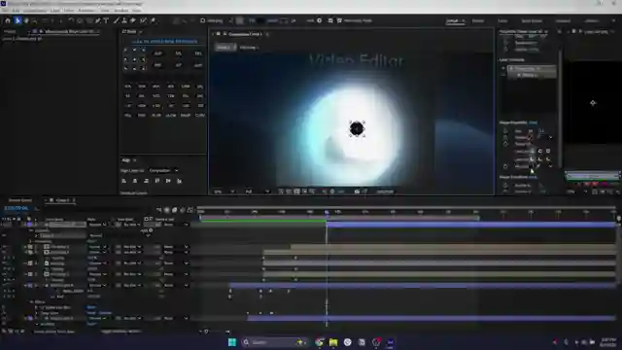Set anchor to top-left in Motion panel
The height and width of the screenshot is (350, 622).
click(x=125, y=51)
